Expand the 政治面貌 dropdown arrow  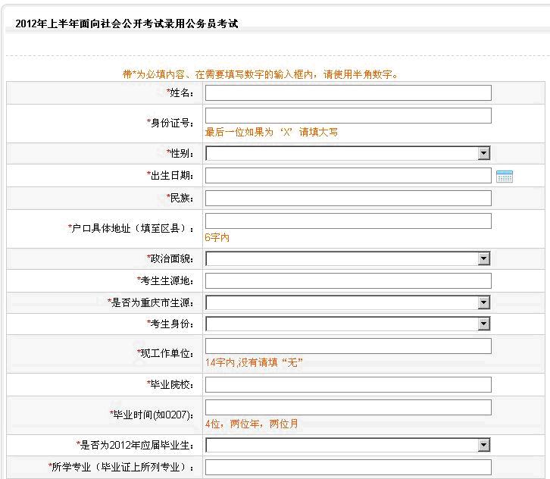(483, 258)
